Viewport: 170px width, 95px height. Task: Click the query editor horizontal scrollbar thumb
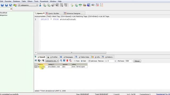coord(71,53)
